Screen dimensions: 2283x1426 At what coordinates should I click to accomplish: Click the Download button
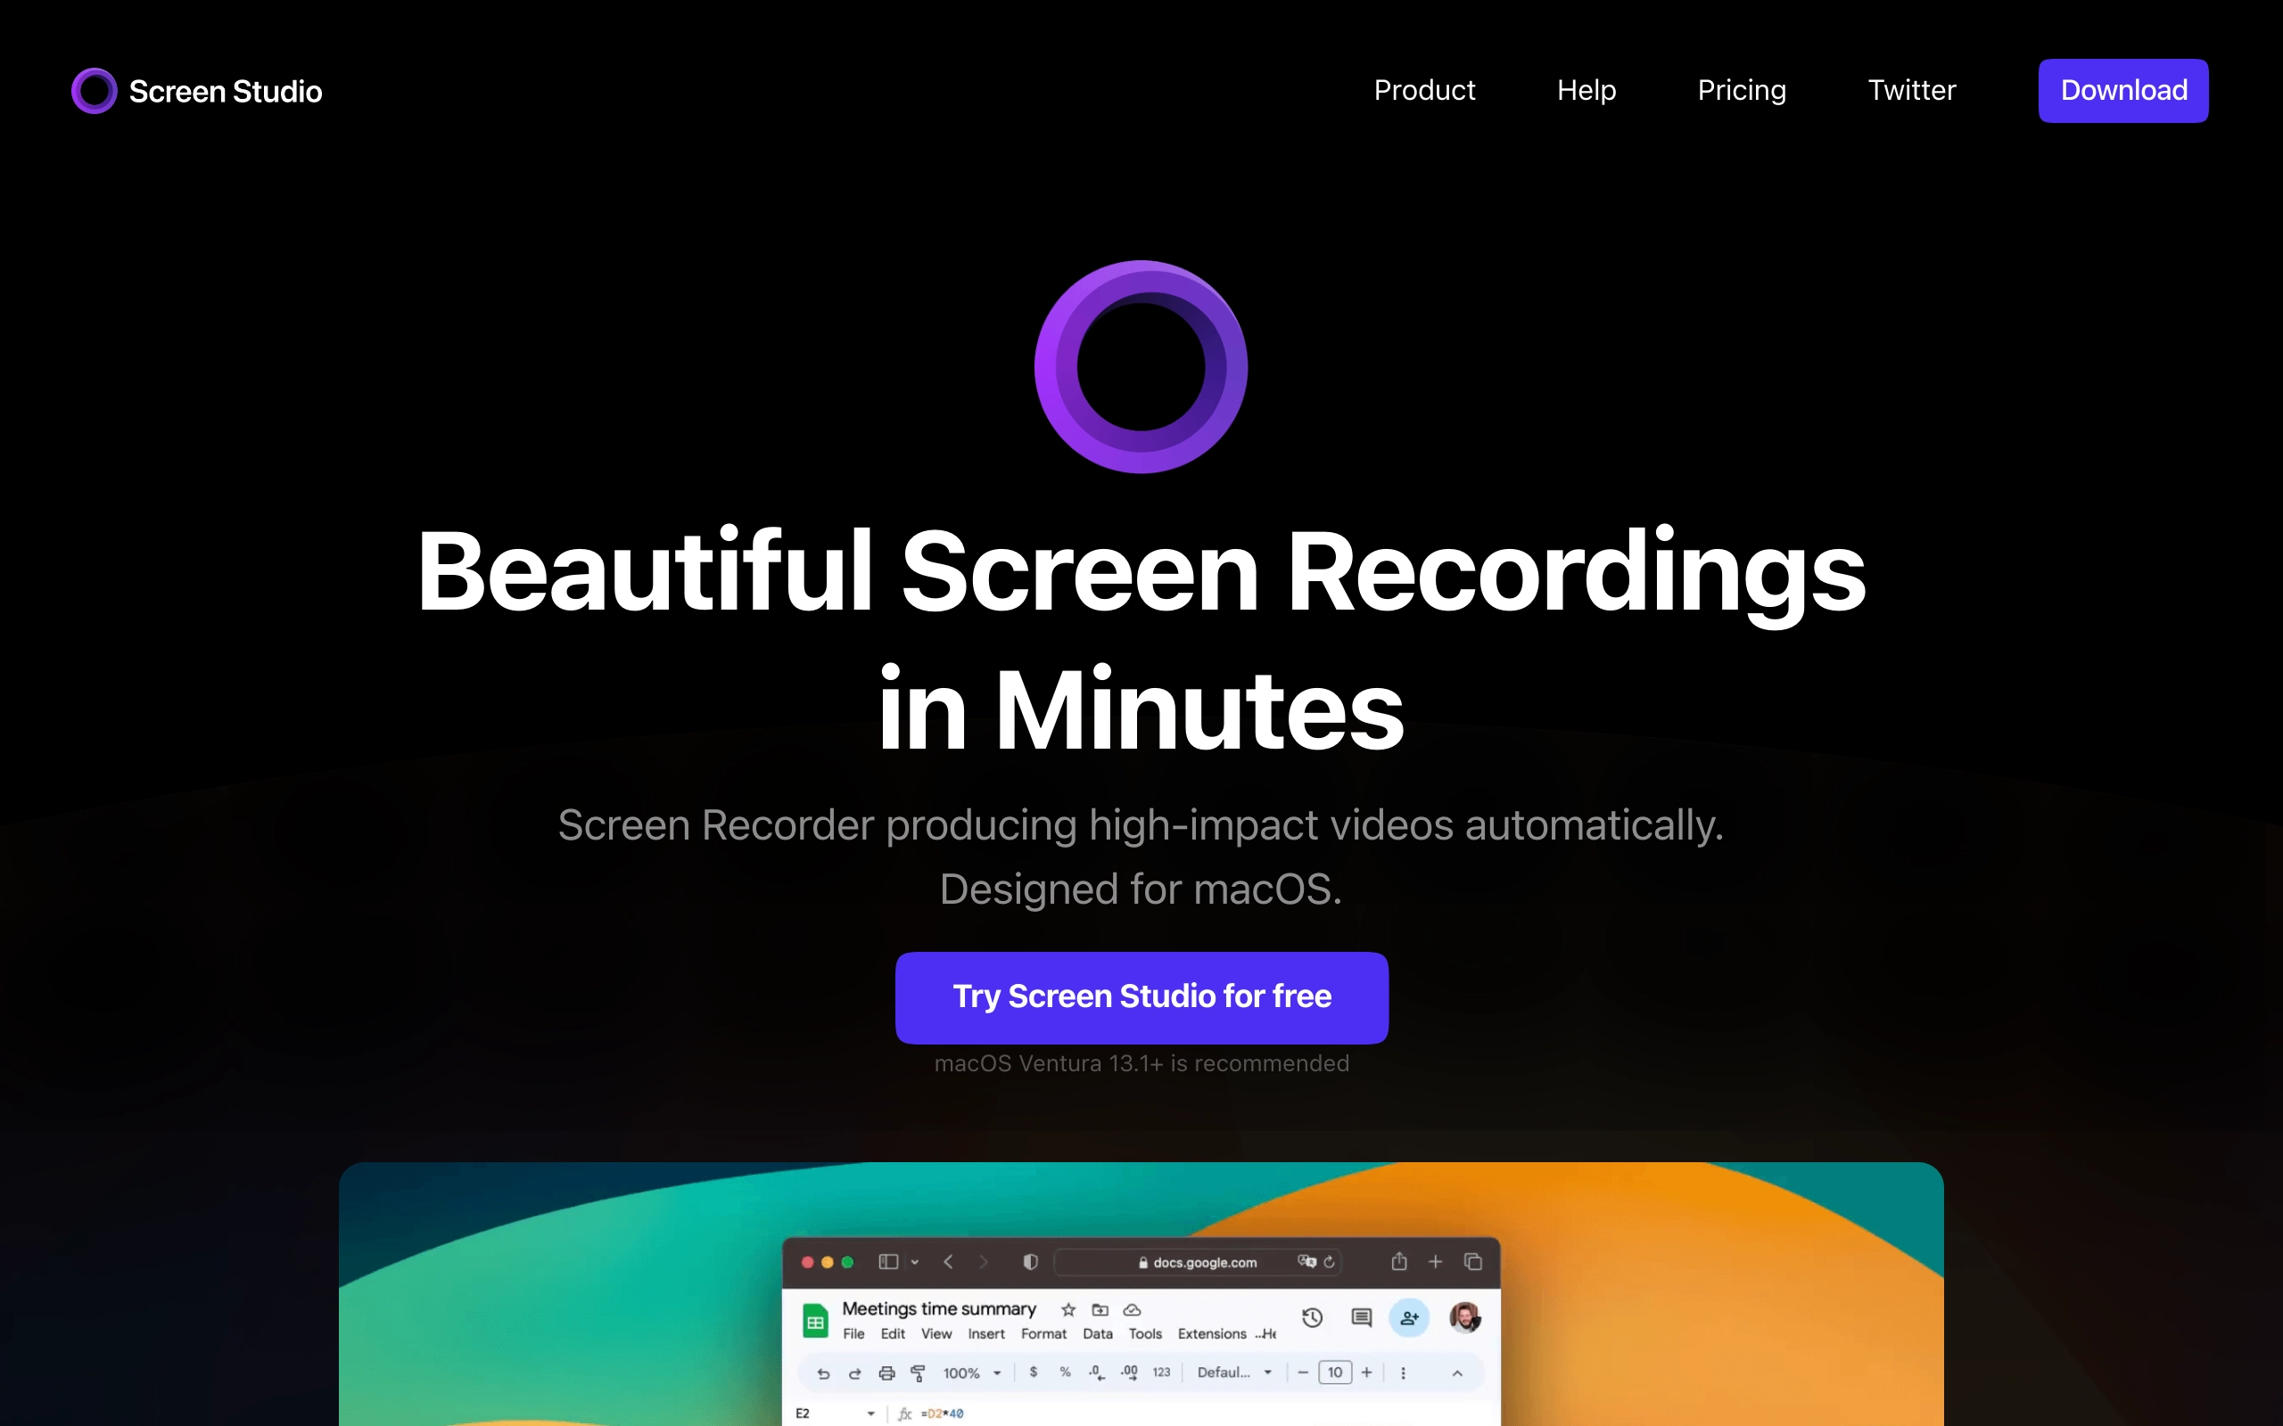[x=2122, y=90]
